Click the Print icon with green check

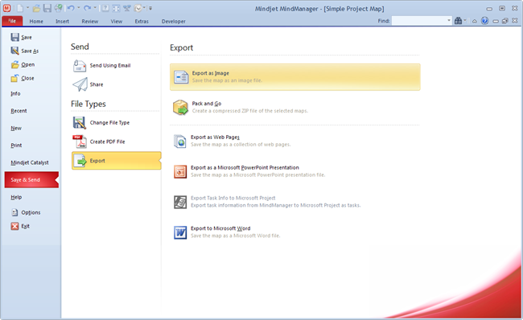59,8
